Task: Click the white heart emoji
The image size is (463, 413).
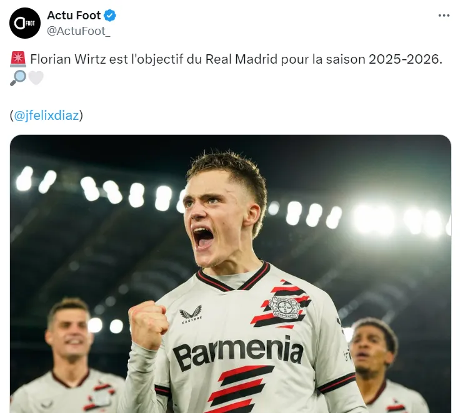Action: pyautogui.click(x=36, y=78)
